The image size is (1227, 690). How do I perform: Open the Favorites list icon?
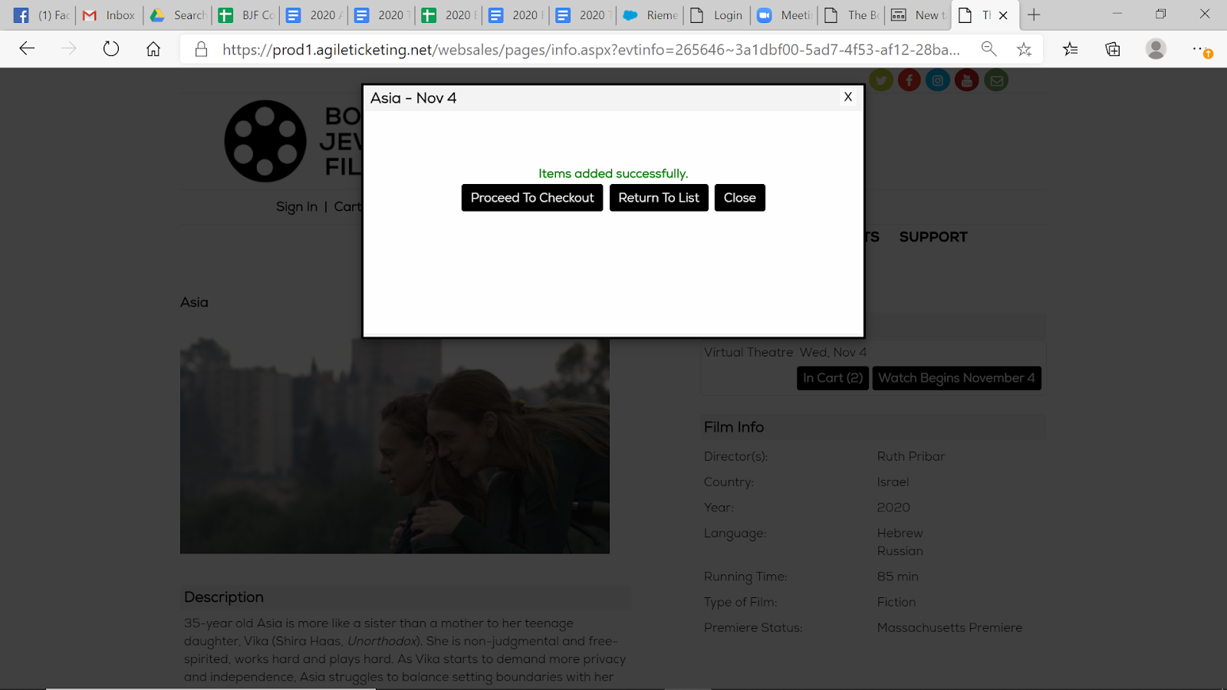pos(1070,49)
